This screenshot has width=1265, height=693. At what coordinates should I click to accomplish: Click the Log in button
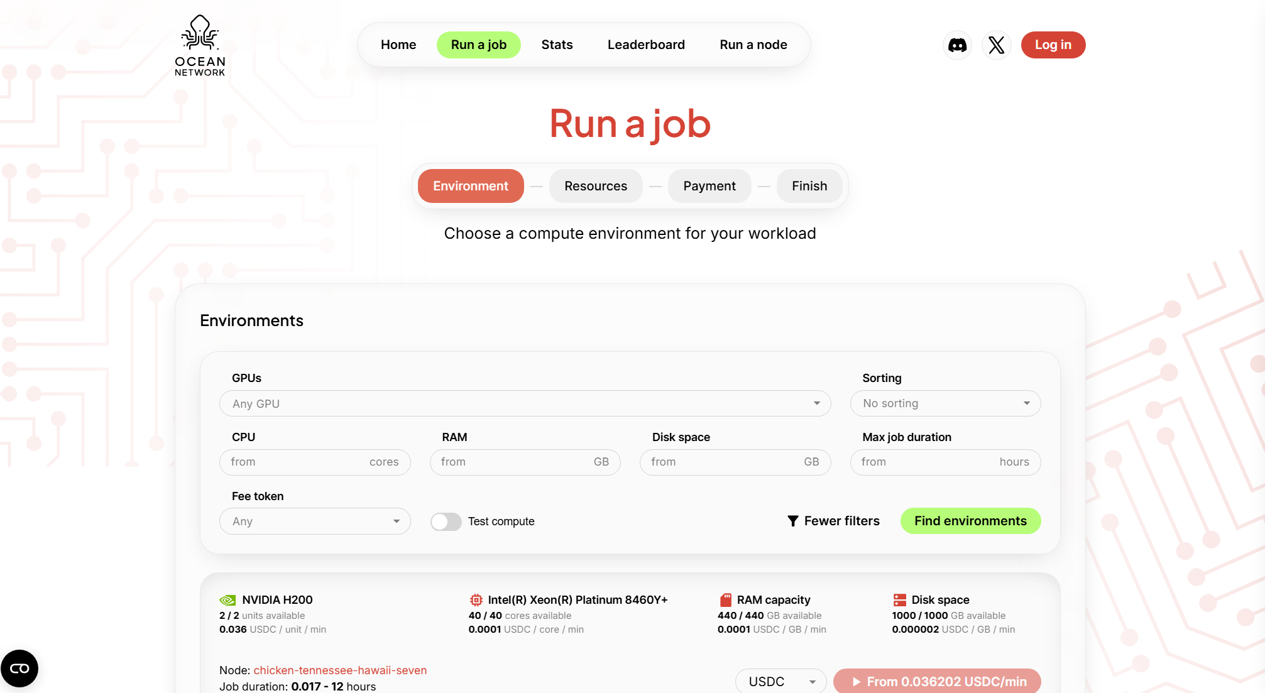[x=1053, y=45]
